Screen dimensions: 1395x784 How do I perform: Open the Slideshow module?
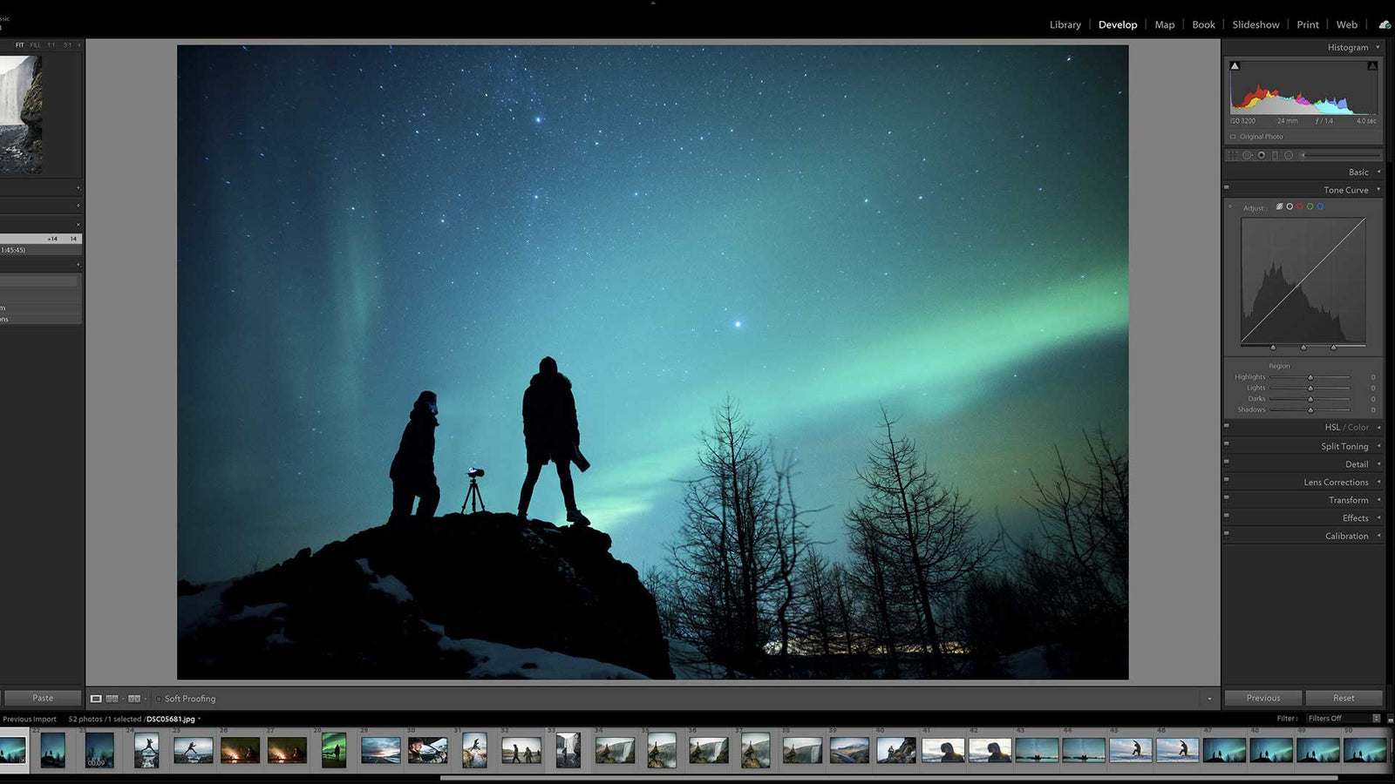(x=1255, y=24)
